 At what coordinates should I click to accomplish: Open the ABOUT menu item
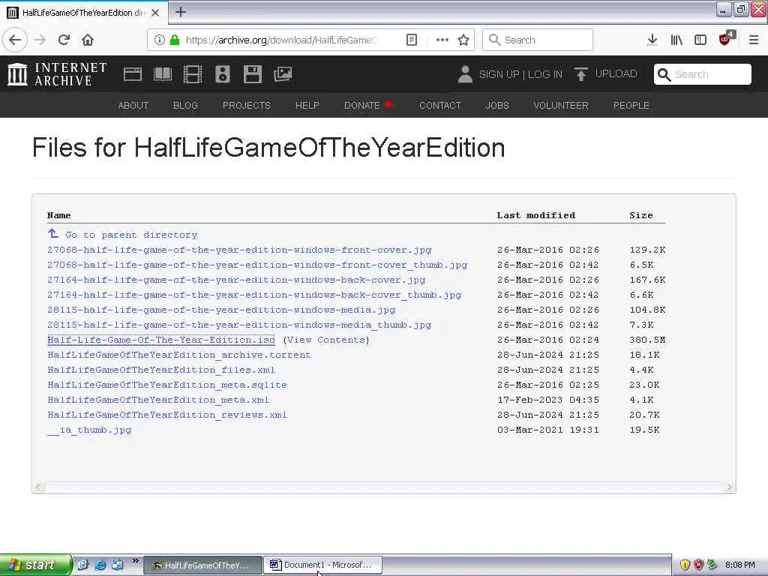click(133, 105)
